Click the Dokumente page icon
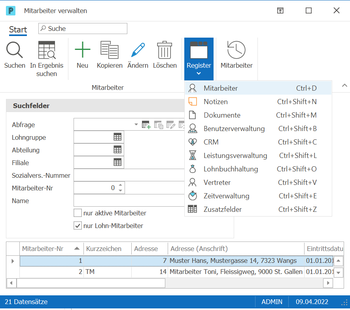 click(x=193, y=115)
